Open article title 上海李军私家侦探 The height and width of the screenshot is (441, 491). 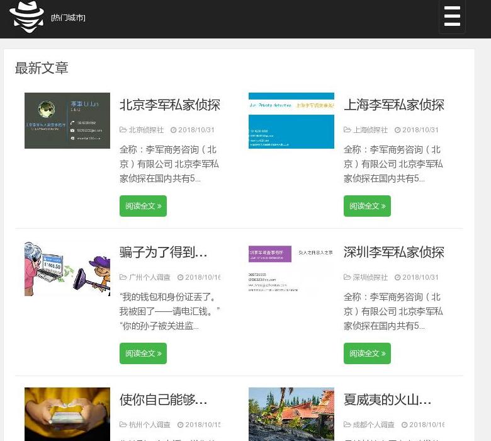[394, 105]
